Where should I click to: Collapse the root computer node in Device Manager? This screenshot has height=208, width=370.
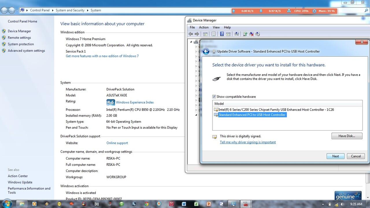click(191, 42)
